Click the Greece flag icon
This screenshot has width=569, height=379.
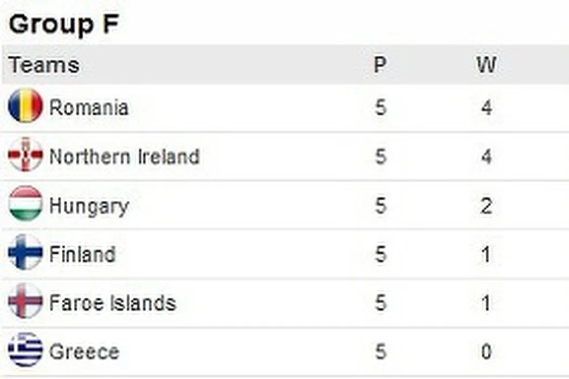[x=25, y=350]
